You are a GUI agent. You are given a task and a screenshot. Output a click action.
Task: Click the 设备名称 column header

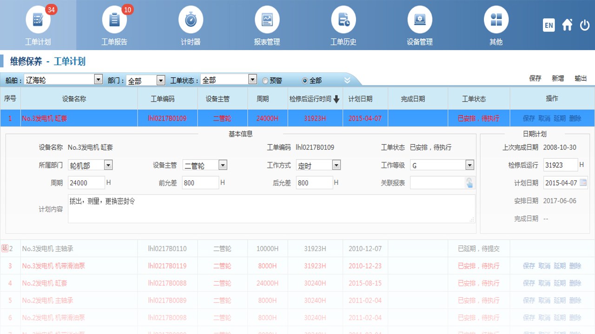tap(74, 99)
